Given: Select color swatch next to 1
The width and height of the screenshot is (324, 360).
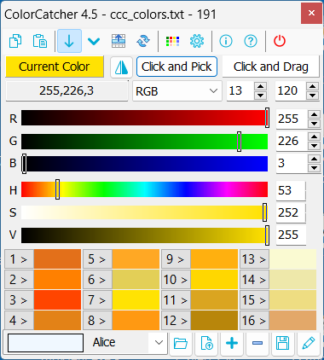Looking at the screenshot, I should tap(57, 259).
